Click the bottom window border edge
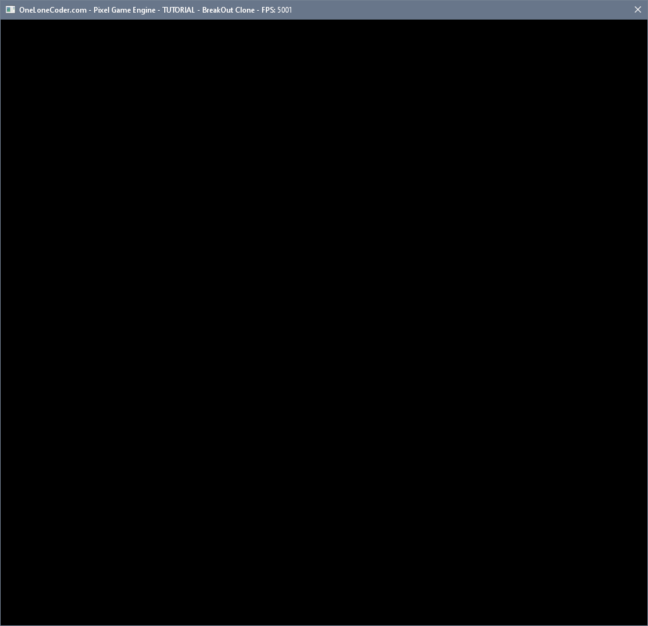The width and height of the screenshot is (648, 626). pyautogui.click(x=324, y=625)
